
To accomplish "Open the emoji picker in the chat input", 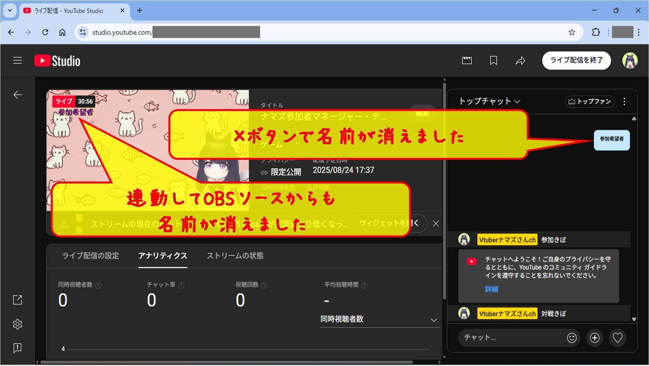I will (572, 338).
